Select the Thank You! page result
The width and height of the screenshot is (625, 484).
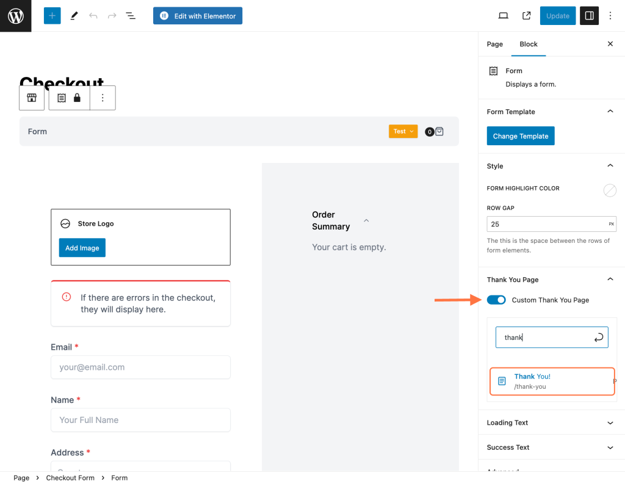point(551,381)
